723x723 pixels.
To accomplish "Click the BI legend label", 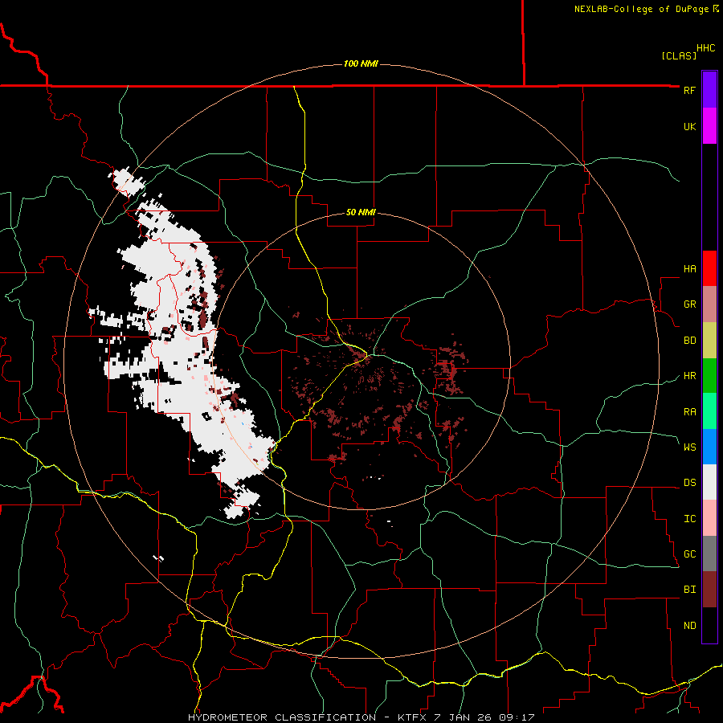I will [689, 590].
